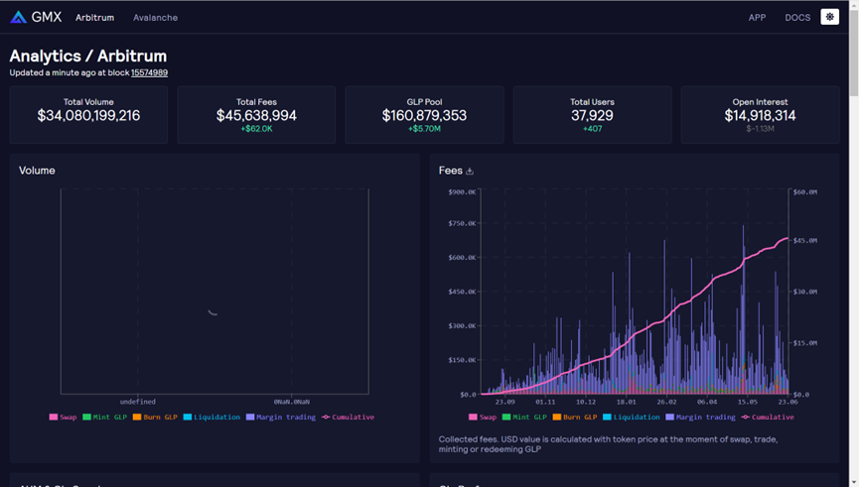Click the $900.0K axis label in Fees

462,192
